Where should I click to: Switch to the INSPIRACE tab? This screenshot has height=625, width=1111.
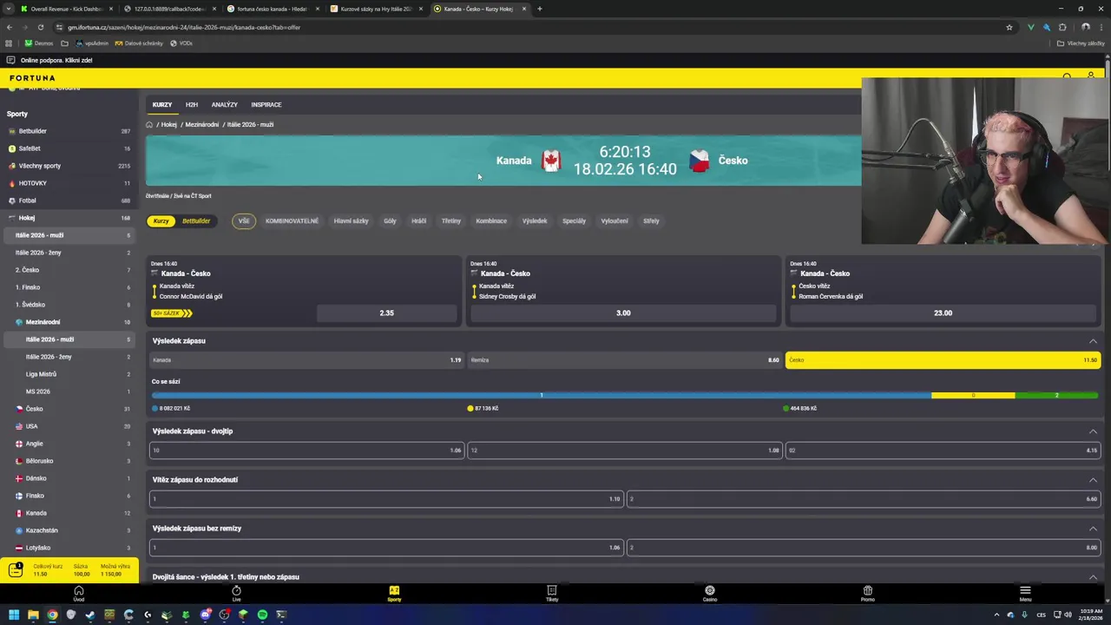click(266, 105)
